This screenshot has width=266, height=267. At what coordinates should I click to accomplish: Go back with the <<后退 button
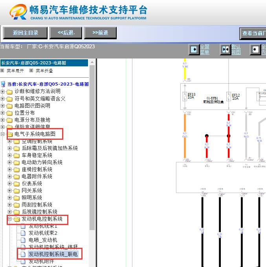66,33
